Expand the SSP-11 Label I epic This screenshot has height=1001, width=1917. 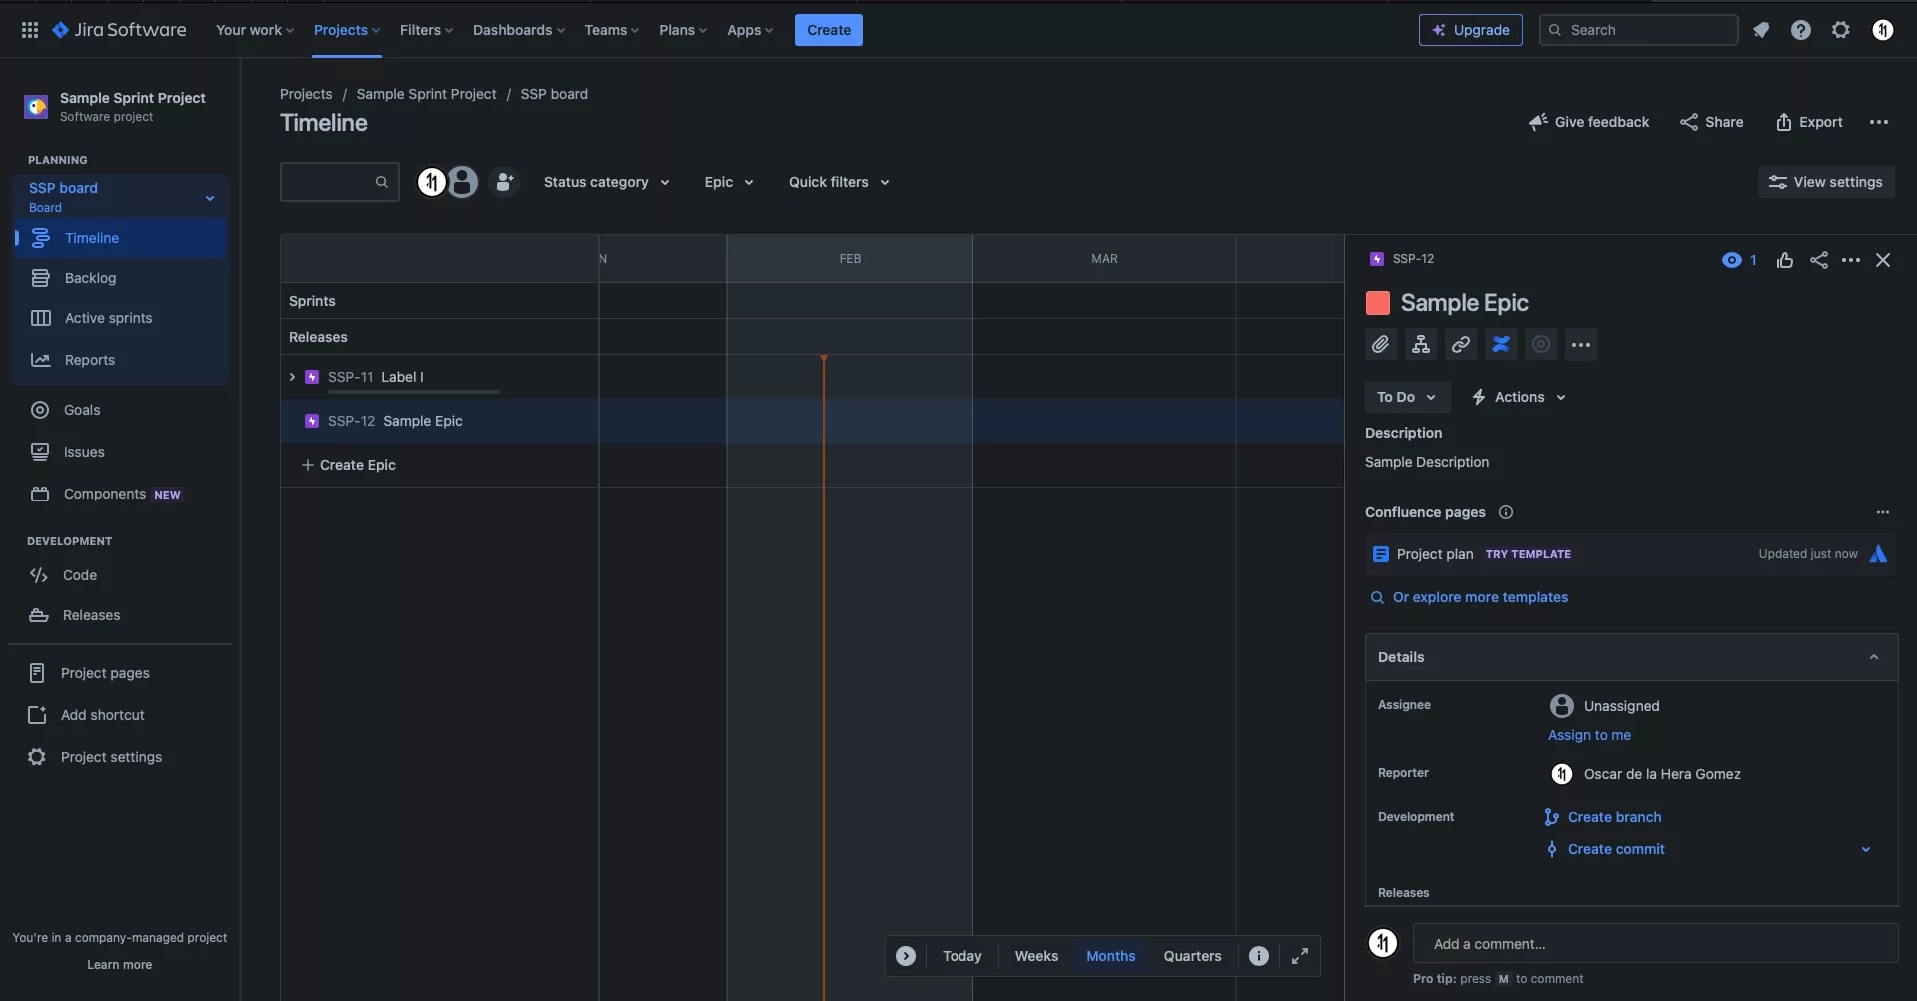coord(292,377)
